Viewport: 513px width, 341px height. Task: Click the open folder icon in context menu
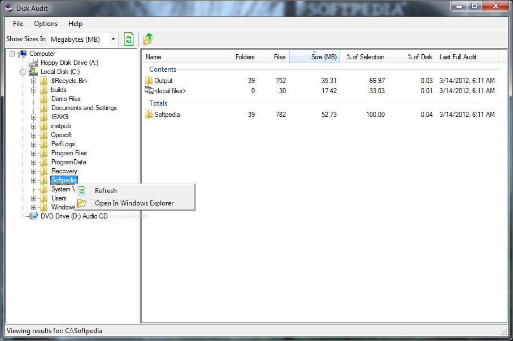pyautogui.click(x=82, y=203)
